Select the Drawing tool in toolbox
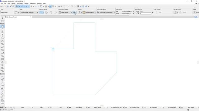 point(2,101)
